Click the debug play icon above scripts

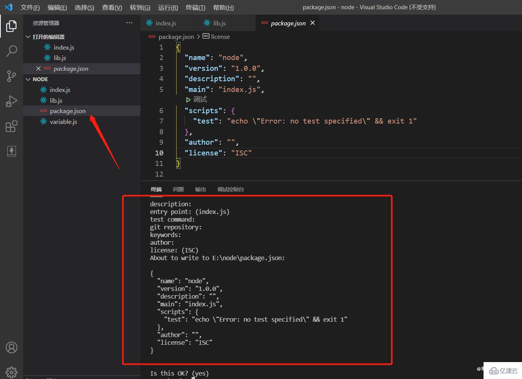188,100
